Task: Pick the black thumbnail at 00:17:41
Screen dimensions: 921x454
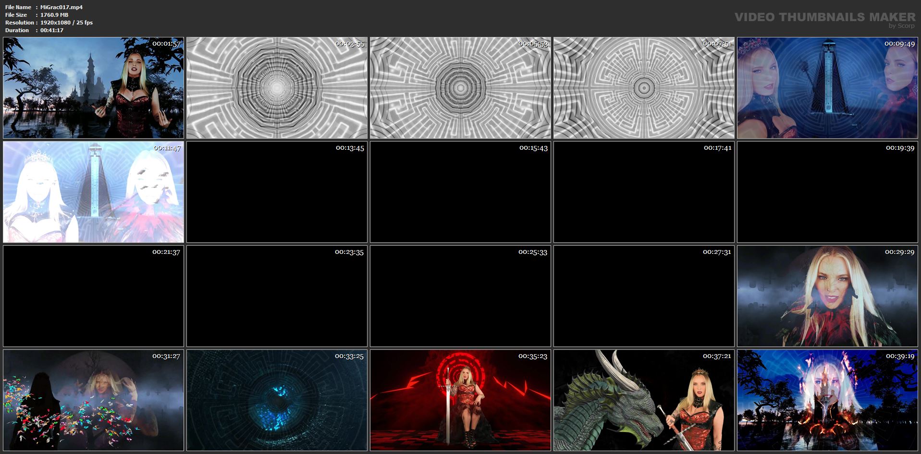Action: 644,192
